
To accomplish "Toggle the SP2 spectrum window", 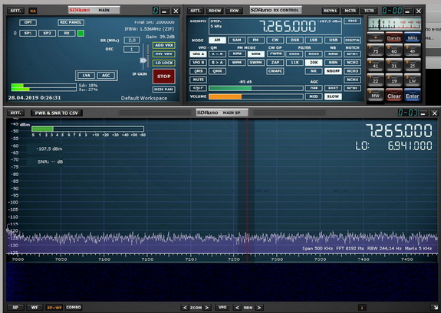I will (47, 33).
